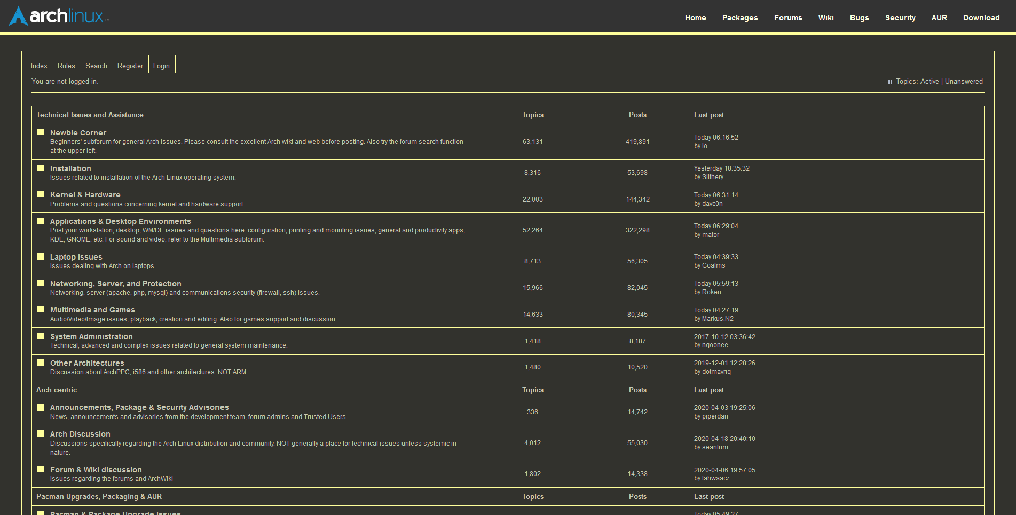
Task: Open Other Architectures last post 2019-12-01 12:28:26
Action: point(724,363)
